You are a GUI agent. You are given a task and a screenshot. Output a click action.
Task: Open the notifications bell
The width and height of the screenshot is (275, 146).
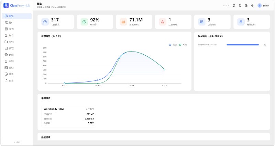click(x=240, y=5)
